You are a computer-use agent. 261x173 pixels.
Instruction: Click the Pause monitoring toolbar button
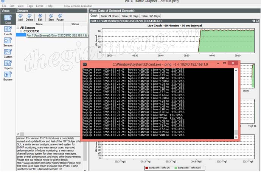tap(60, 17)
